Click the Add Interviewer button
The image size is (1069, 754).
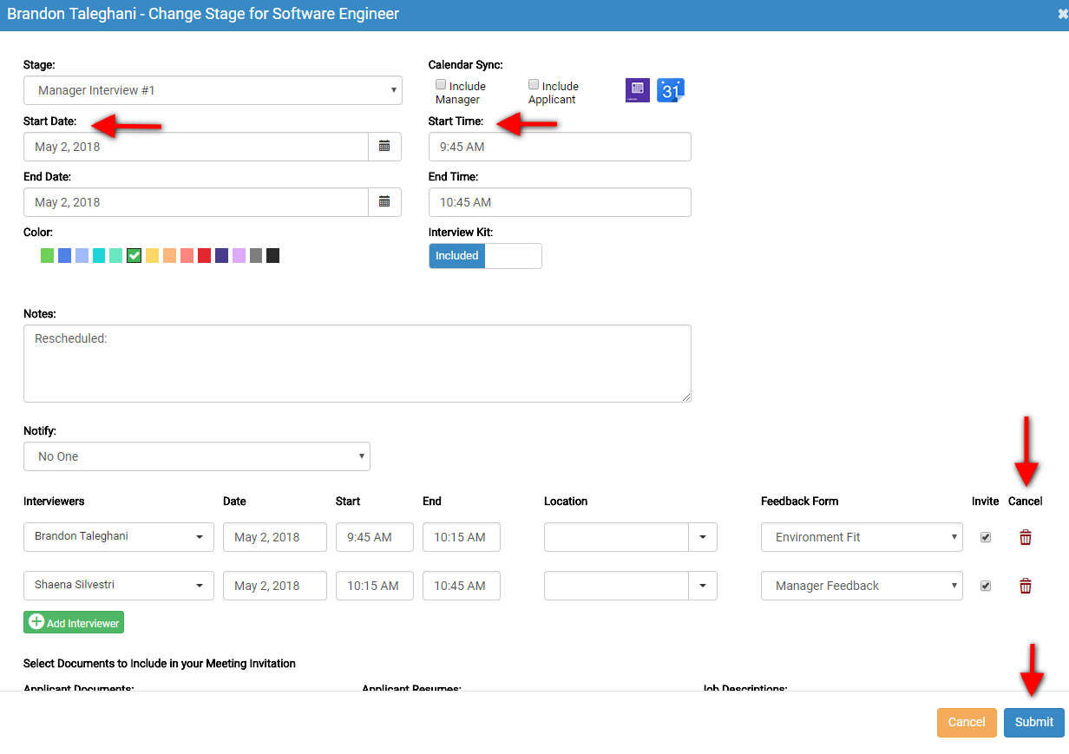tap(74, 622)
